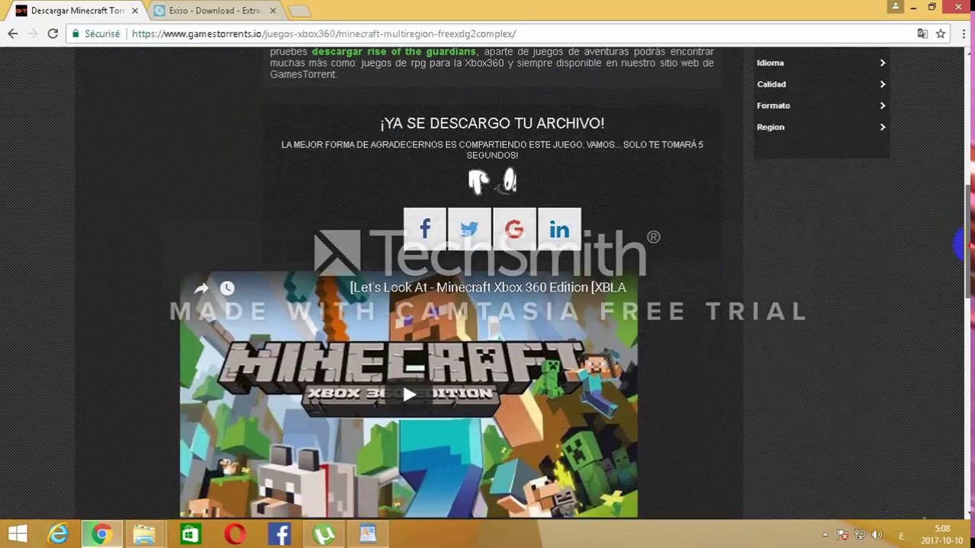This screenshot has width=975, height=548.
Task: Open the Windows Start menu
Action: click(x=18, y=534)
